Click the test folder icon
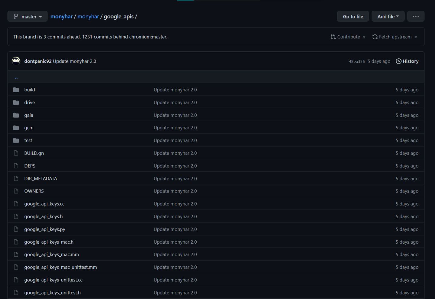This screenshot has width=435, height=299. (16, 140)
